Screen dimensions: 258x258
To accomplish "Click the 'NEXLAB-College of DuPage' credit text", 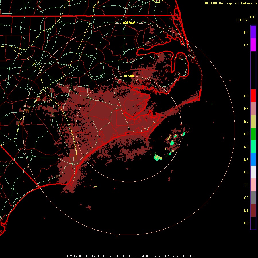I will (229, 3).
